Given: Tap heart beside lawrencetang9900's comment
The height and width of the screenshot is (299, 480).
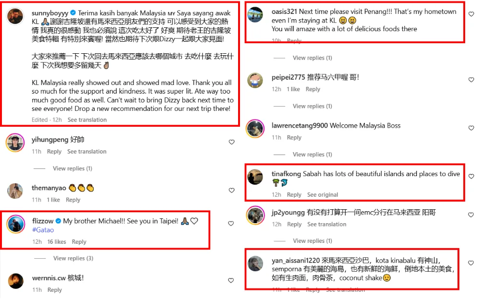Looking at the screenshot, I should pos(471,128).
